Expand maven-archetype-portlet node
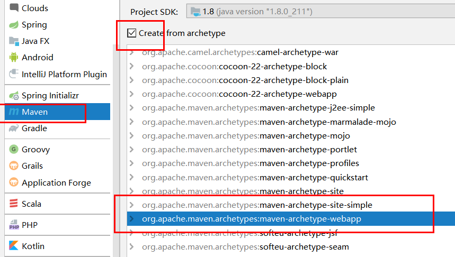 pos(132,150)
